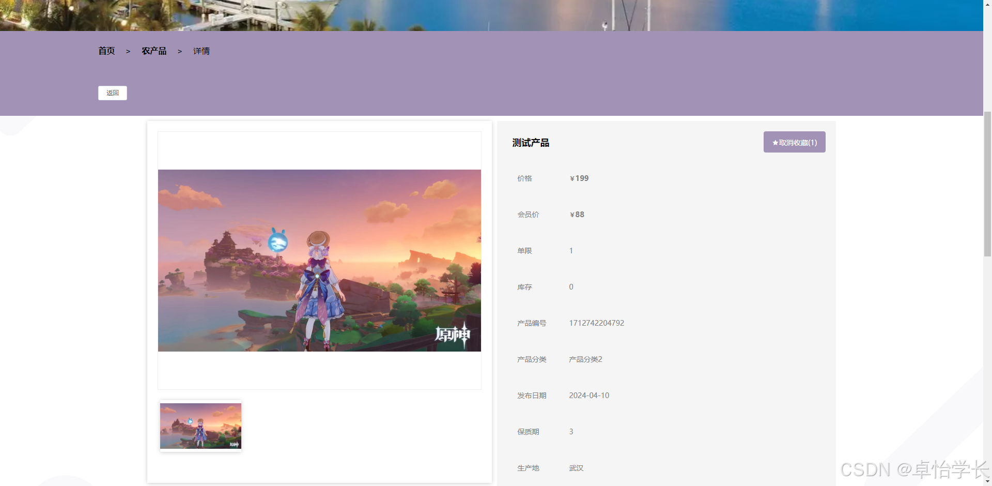992x486 pixels.
Task: Click the 详情 breadcrumb text
Action: coord(202,51)
